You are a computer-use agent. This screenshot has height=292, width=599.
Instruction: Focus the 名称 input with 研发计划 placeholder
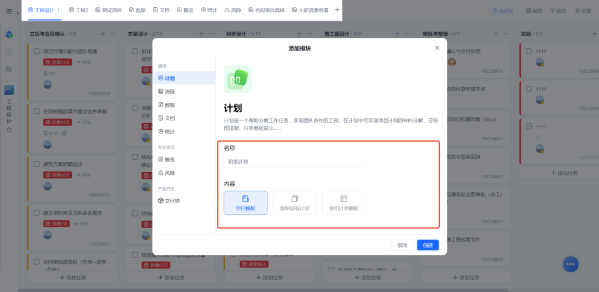[294, 162]
